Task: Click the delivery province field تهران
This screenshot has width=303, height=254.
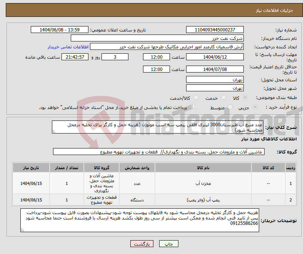Action: point(215,79)
